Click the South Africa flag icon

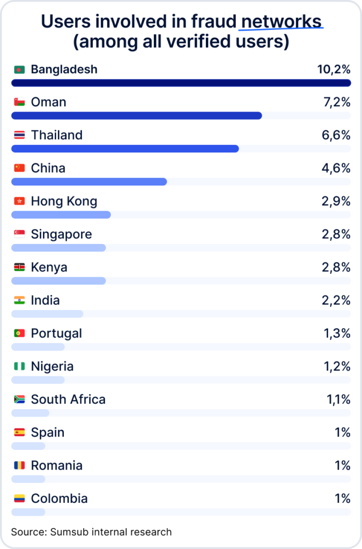pyautogui.click(x=19, y=399)
